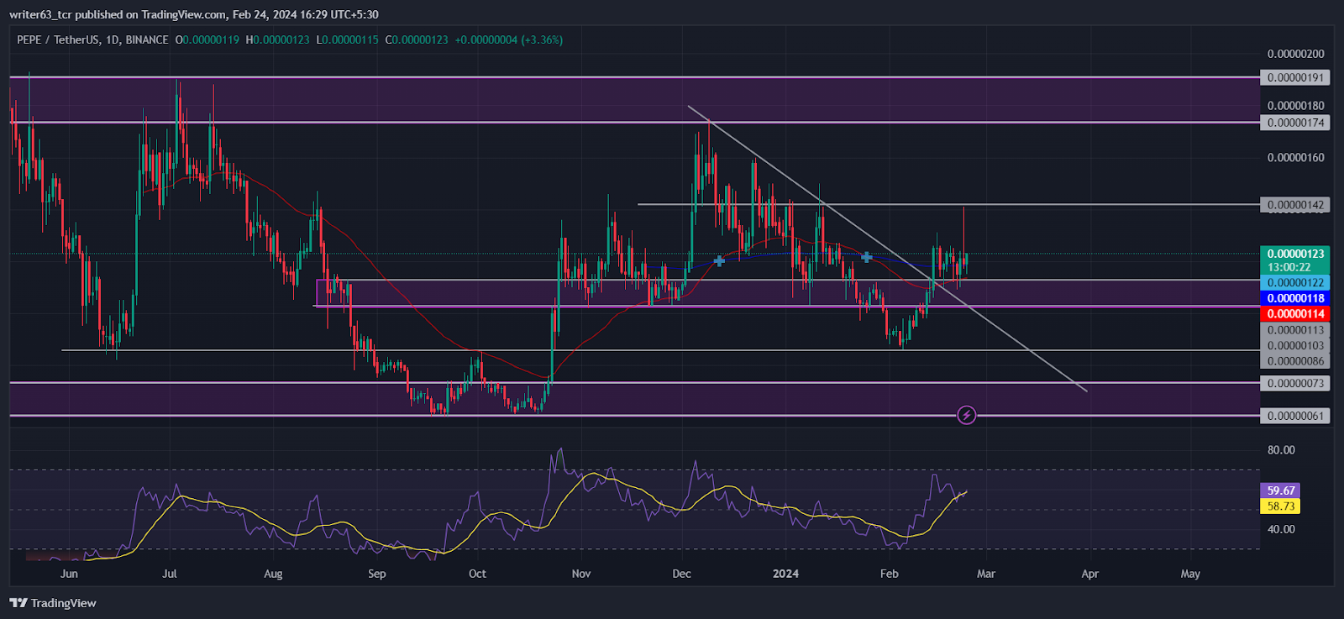Select the blue plus marker near December
The image size is (1344, 619).
coord(719,261)
